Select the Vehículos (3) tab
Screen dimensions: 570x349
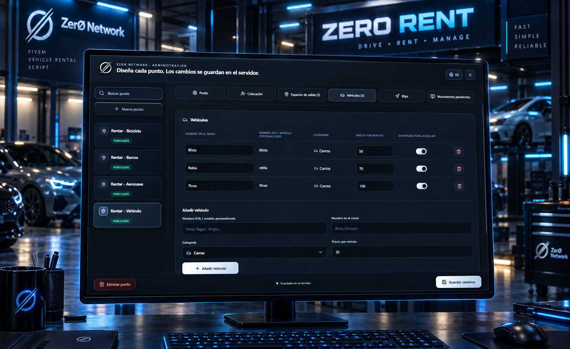352,95
